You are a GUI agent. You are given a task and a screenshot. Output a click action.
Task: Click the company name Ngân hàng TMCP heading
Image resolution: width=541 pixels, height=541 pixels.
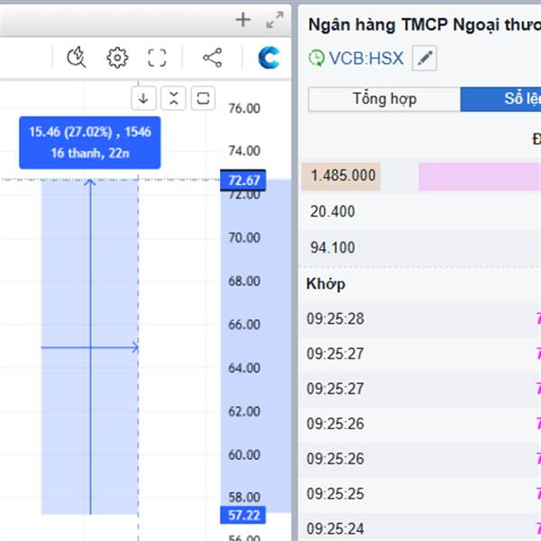tap(425, 25)
